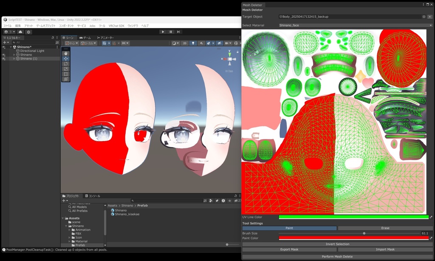Open draw mode shading dropdown

pos(175,43)
